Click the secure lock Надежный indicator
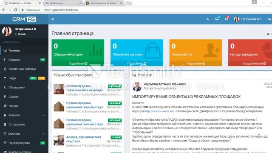This screenshot has width=272, height=153. 31,10
